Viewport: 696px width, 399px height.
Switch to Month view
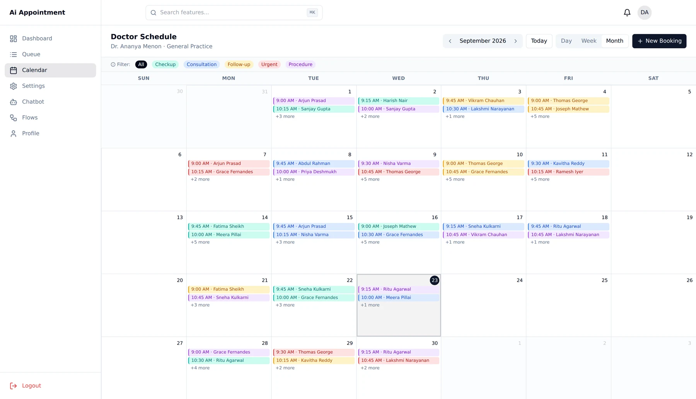[x=614, y=41]
